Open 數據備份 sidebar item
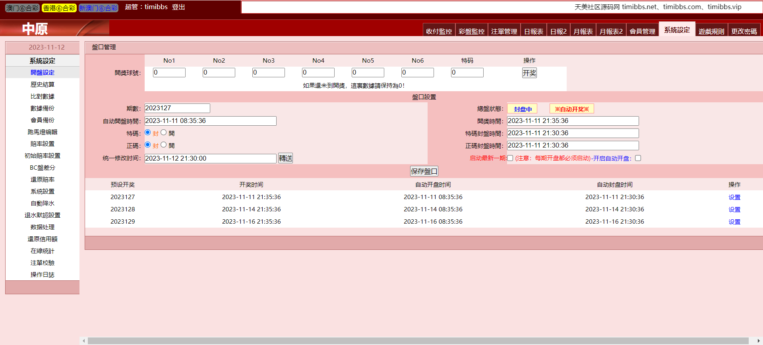Image resolution: width=763 pixels, height=345 pixels. 43,108
